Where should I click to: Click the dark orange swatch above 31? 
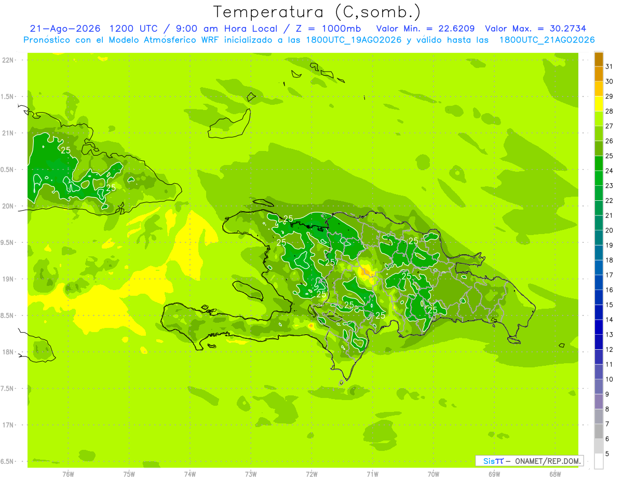coord(599,59)
